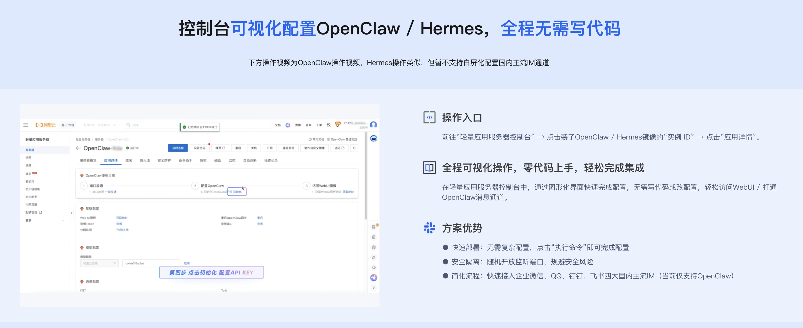
Task: Click the Alibaba Cloud (阿里云) logo
Action: coord(44,125)
